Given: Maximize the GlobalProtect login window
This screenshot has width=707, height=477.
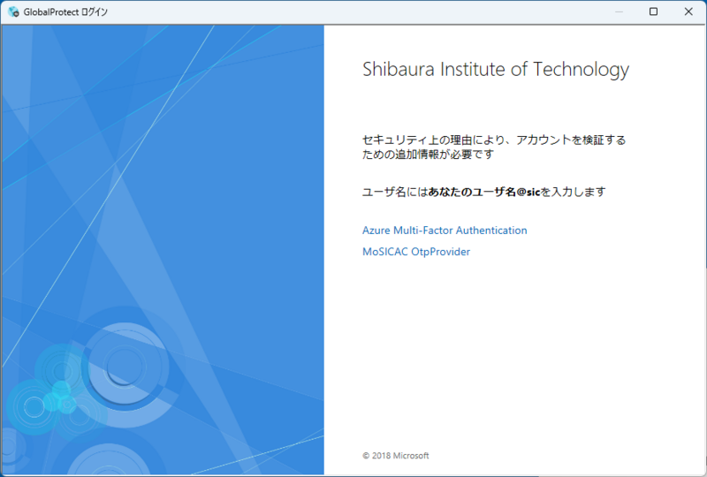Looking at the screenshot, I should pyautogui.click(x=653, y=11).
